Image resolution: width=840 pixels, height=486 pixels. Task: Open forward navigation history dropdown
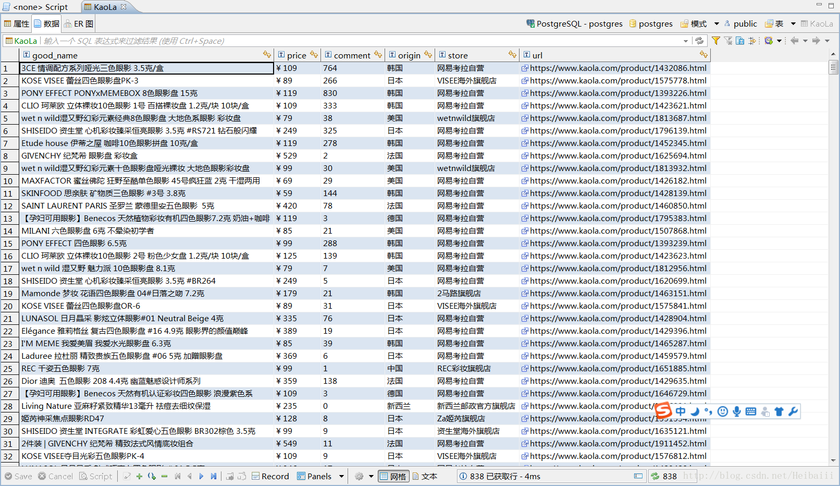pyautogui.click(x=827, y=41)
